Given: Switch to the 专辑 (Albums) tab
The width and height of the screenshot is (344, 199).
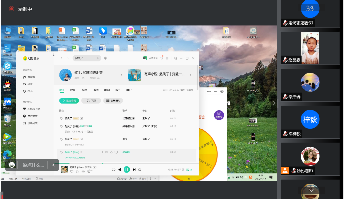Looking at the screenshot, I should coord(84,90).
